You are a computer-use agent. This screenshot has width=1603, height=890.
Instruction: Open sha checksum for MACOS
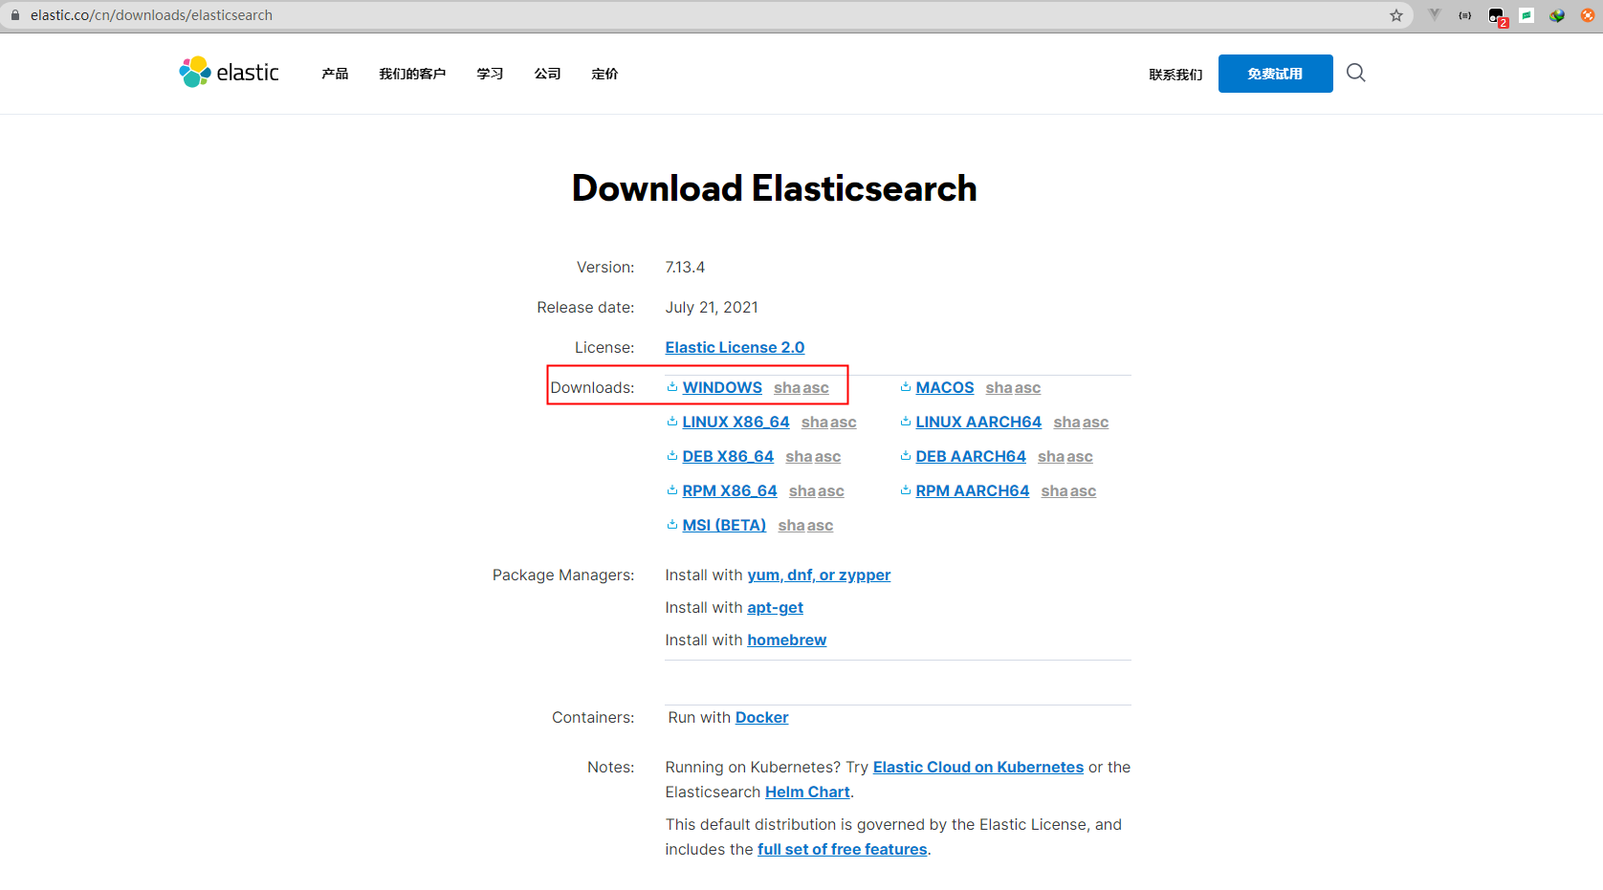pyautogui.click(x=999, y=387)
